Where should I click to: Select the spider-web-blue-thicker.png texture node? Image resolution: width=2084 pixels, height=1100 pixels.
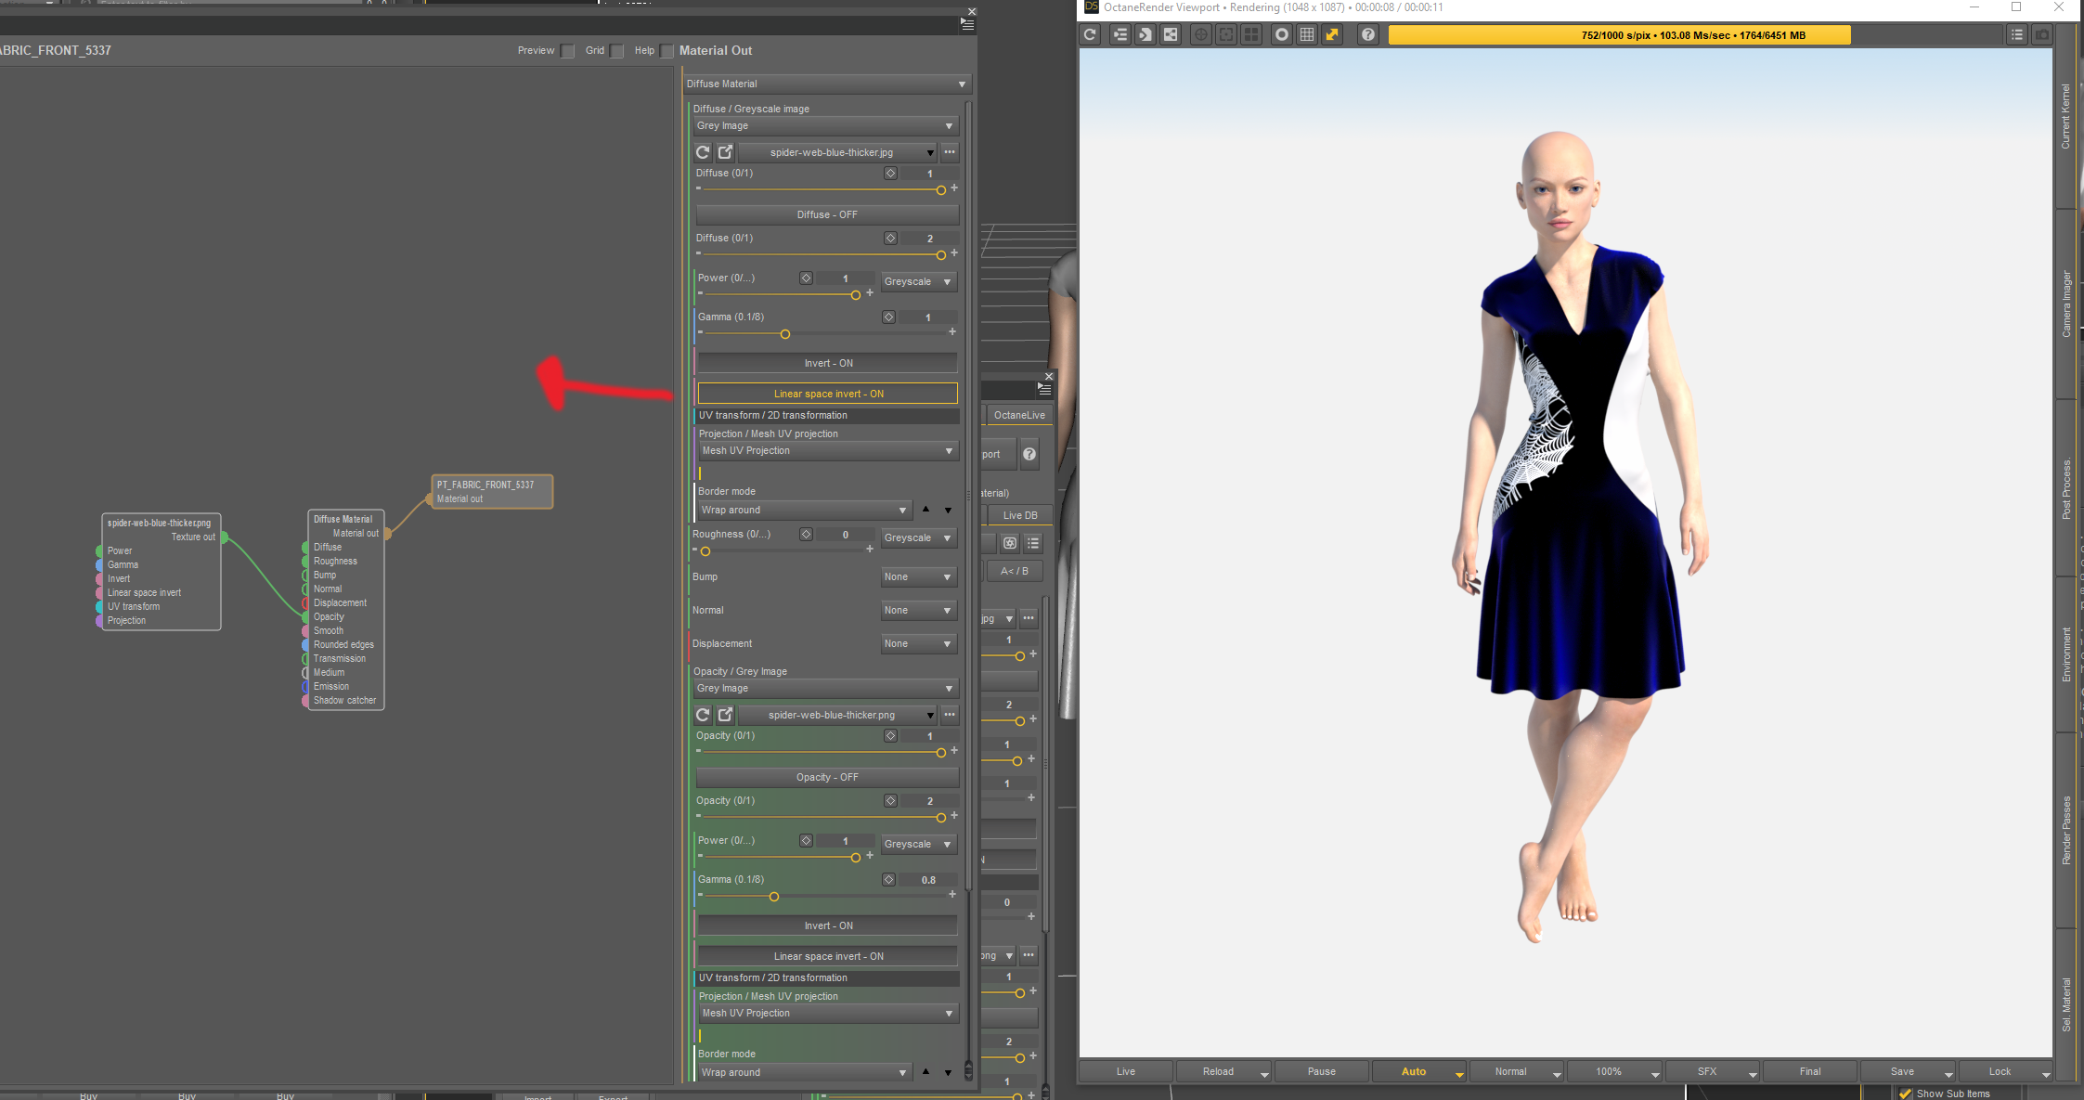coord(160,523)
